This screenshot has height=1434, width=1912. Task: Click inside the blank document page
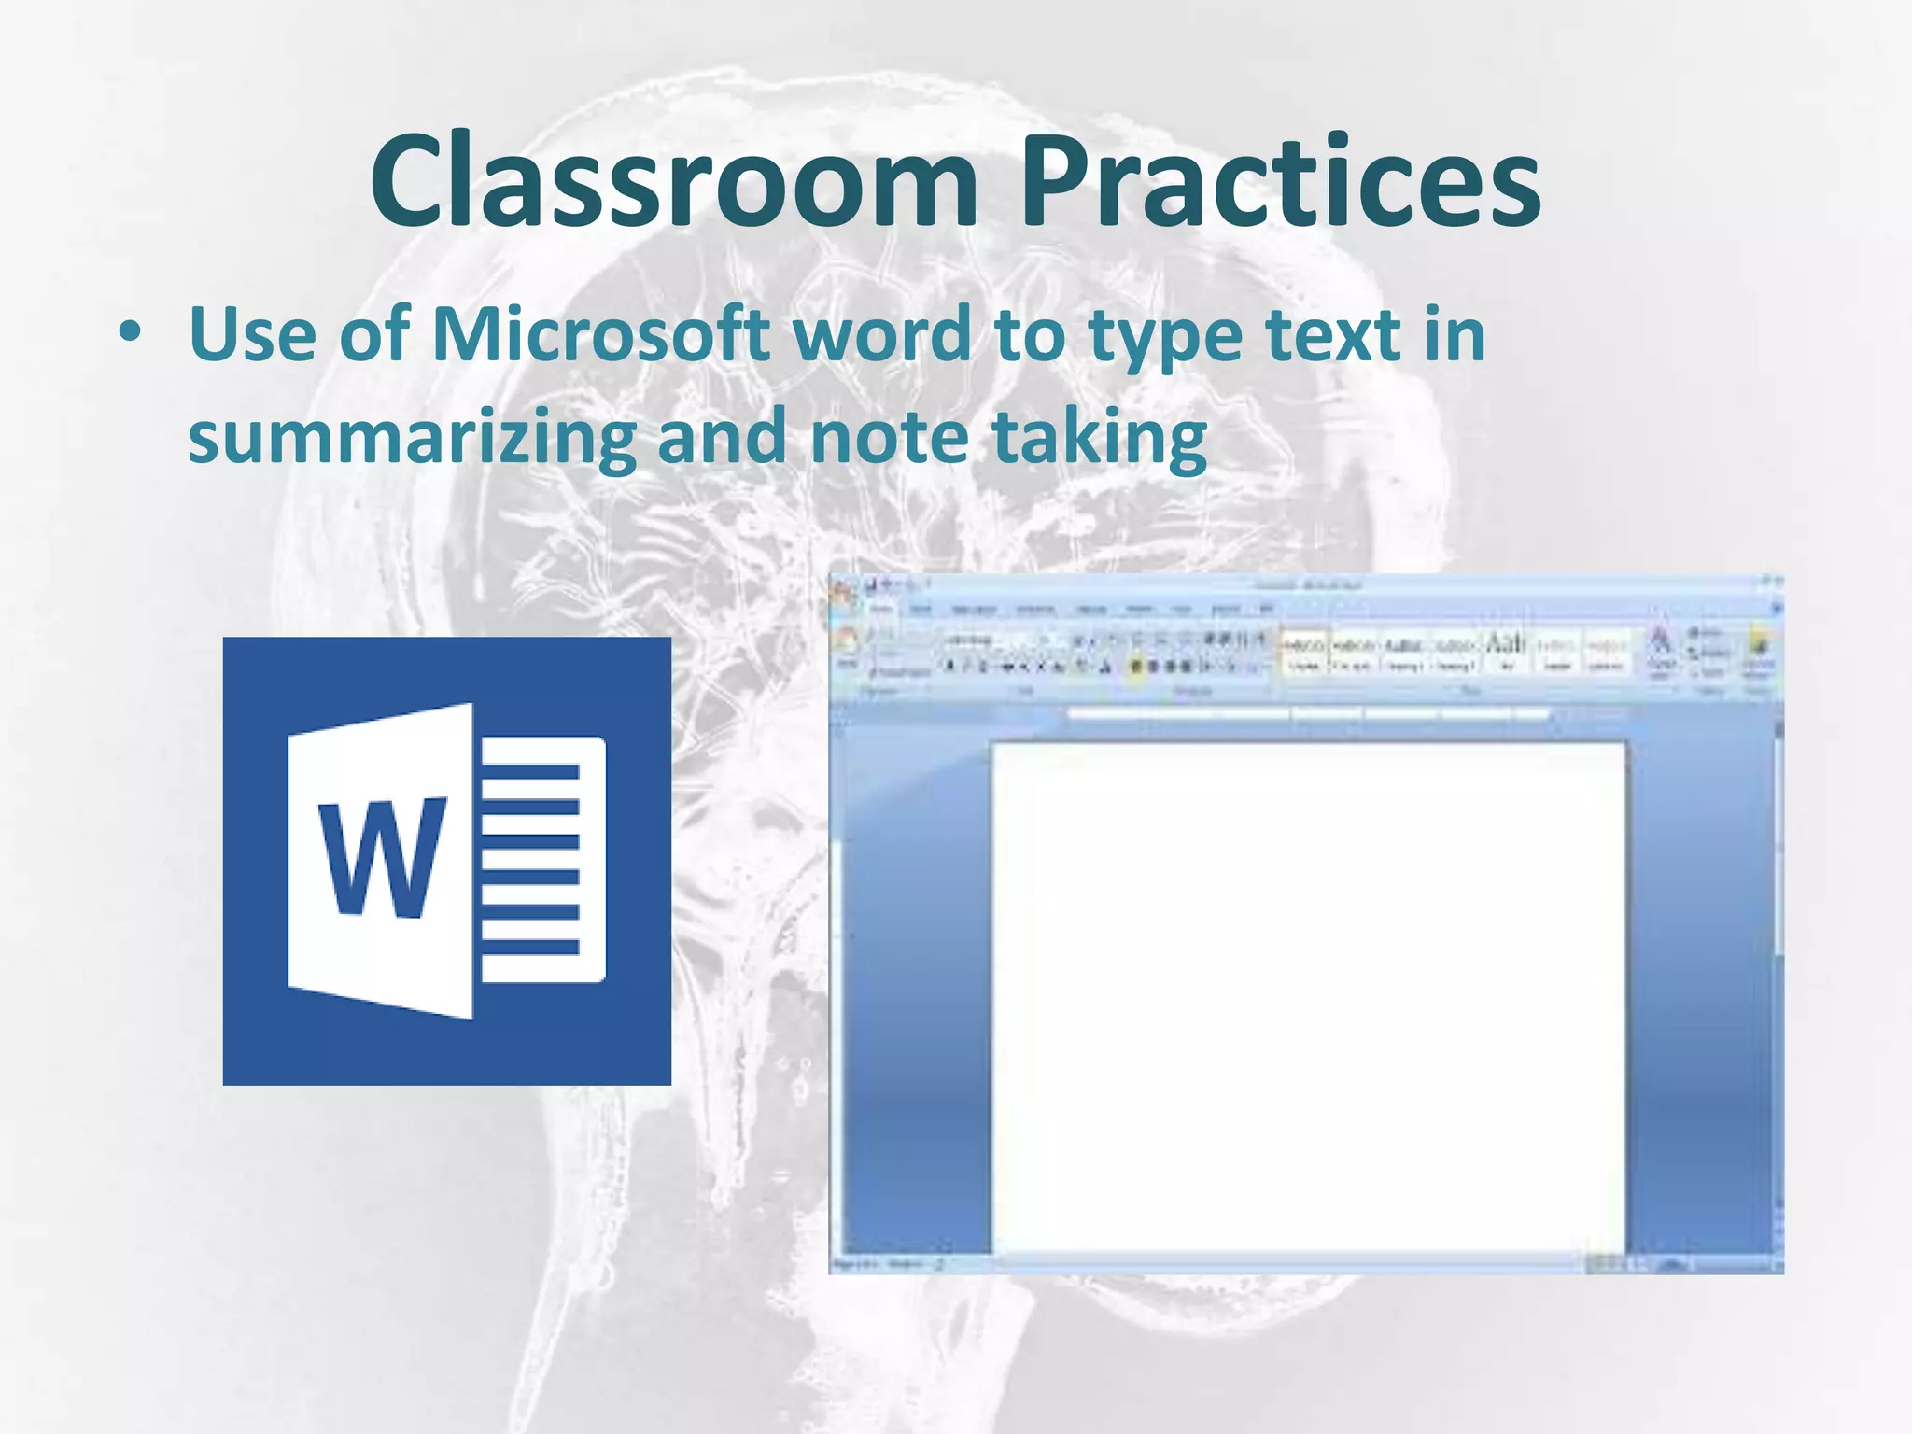[x=1308, y=997]
